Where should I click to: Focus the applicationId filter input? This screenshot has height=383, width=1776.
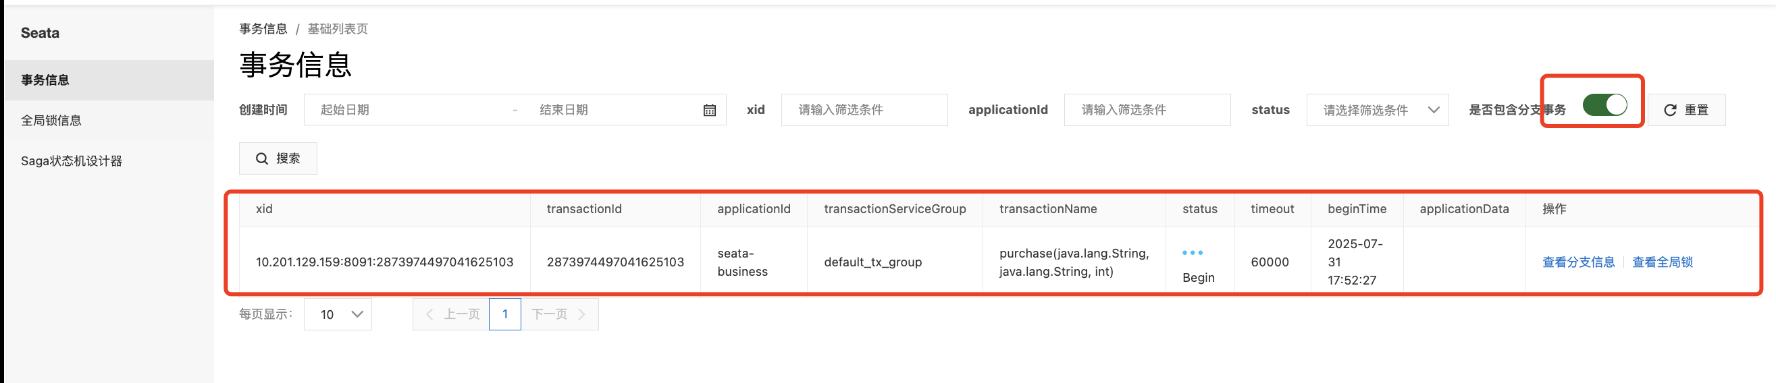[1147, 110]
